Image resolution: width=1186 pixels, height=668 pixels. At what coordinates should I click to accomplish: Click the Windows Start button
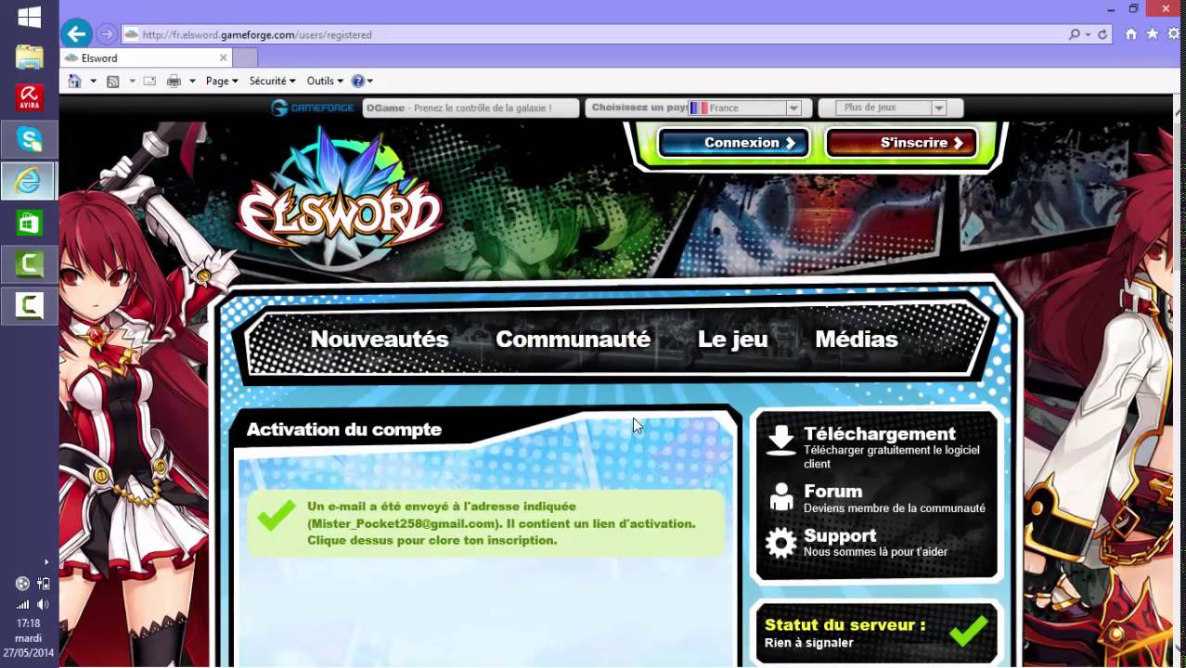pyautogui.click(x=29, y=18)
